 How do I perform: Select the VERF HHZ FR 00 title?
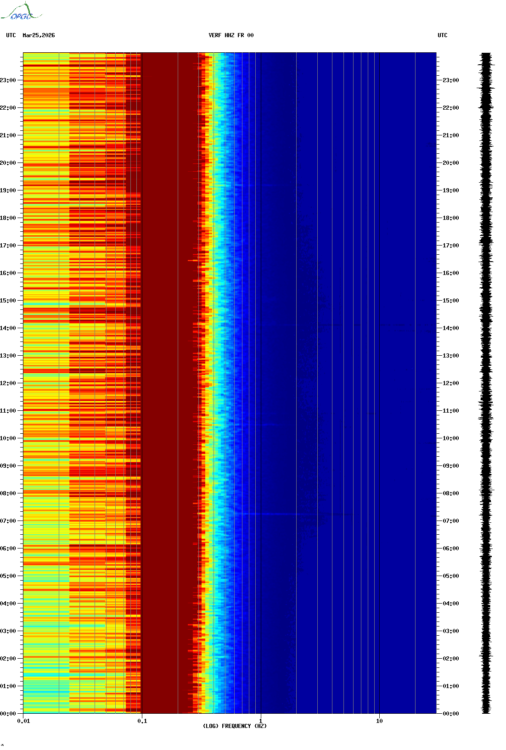(231, 35)
